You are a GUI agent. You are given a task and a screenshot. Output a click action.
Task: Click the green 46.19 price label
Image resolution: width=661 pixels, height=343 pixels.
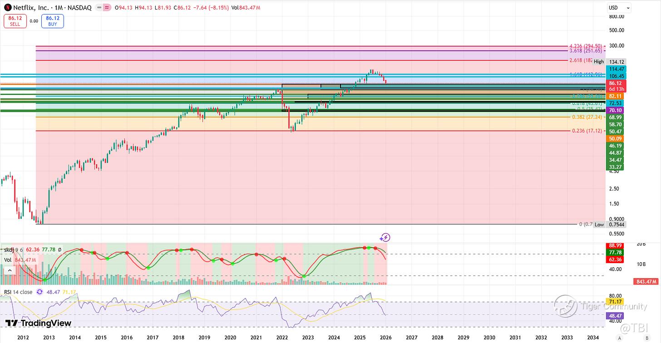[615, 146]
